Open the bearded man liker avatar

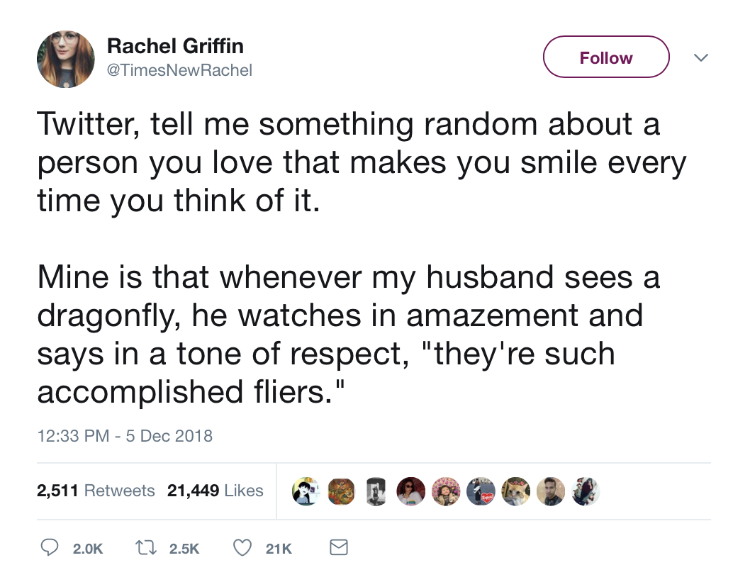(x=551, y=491)
